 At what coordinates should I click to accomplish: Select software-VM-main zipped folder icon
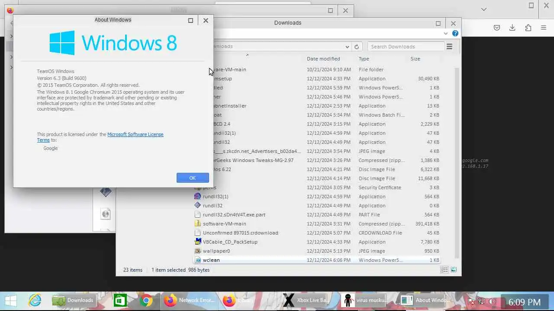[198, 224]
